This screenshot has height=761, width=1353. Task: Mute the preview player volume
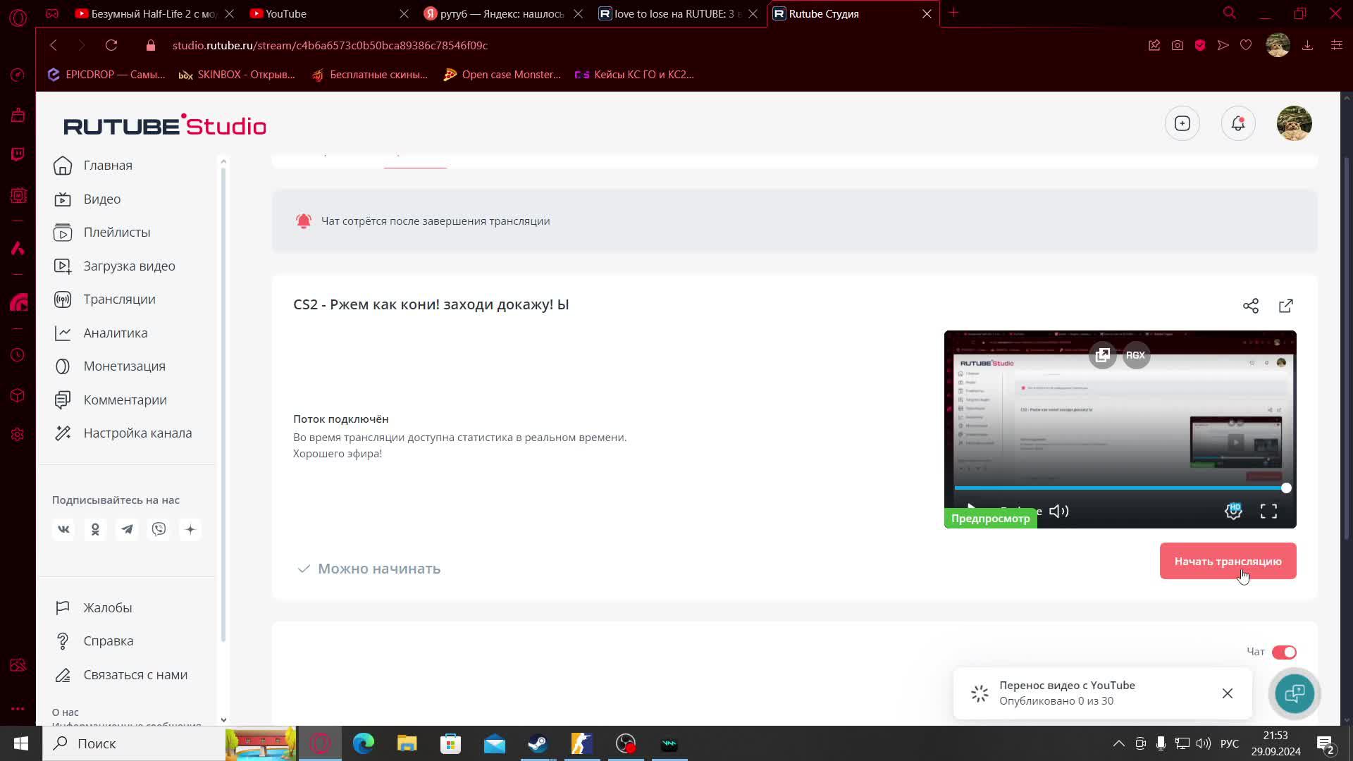point(1058,511)
